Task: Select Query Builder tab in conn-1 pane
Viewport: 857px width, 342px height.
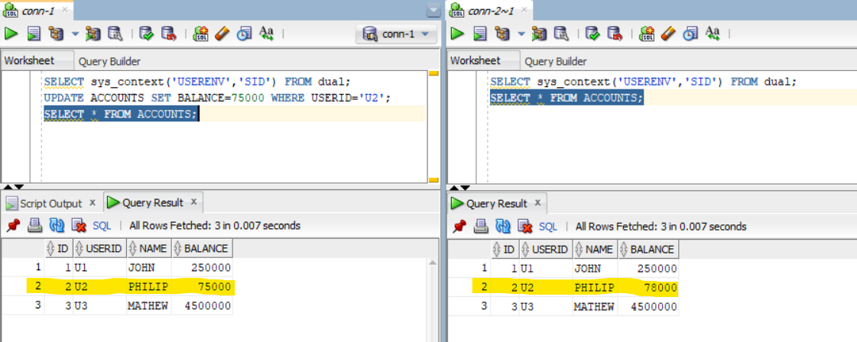Action: [x=109, y=62]
